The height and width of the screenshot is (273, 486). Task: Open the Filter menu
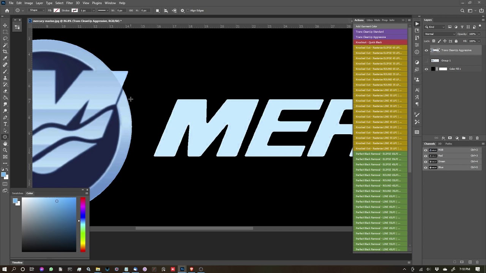pyautogui.click(x=69, y=3)
